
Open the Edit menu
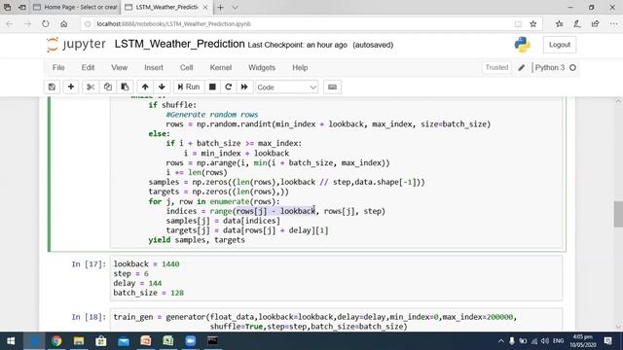pyautogui.click(x=88, y=67)
